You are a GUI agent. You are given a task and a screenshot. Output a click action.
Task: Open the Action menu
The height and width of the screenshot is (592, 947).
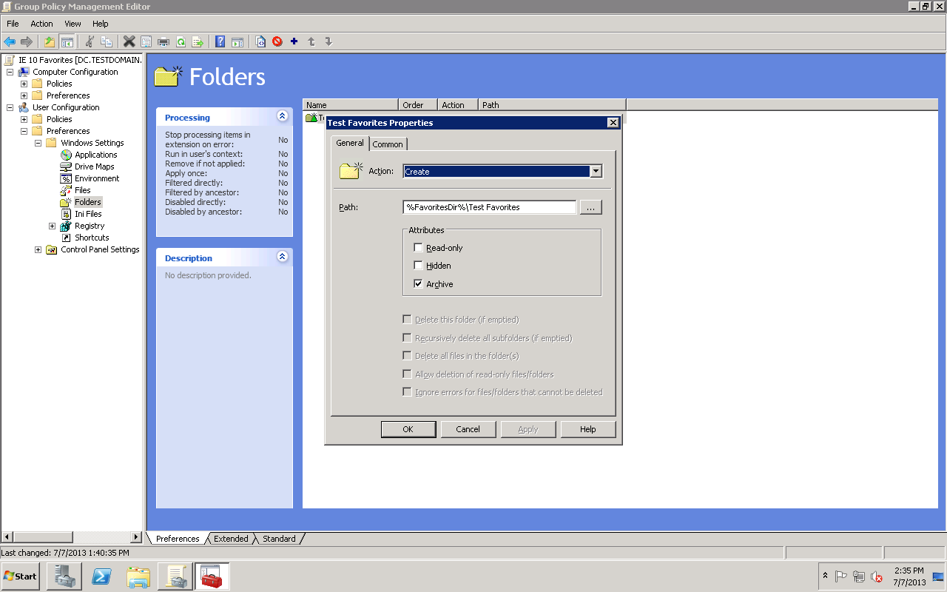(x=41, y=23)
